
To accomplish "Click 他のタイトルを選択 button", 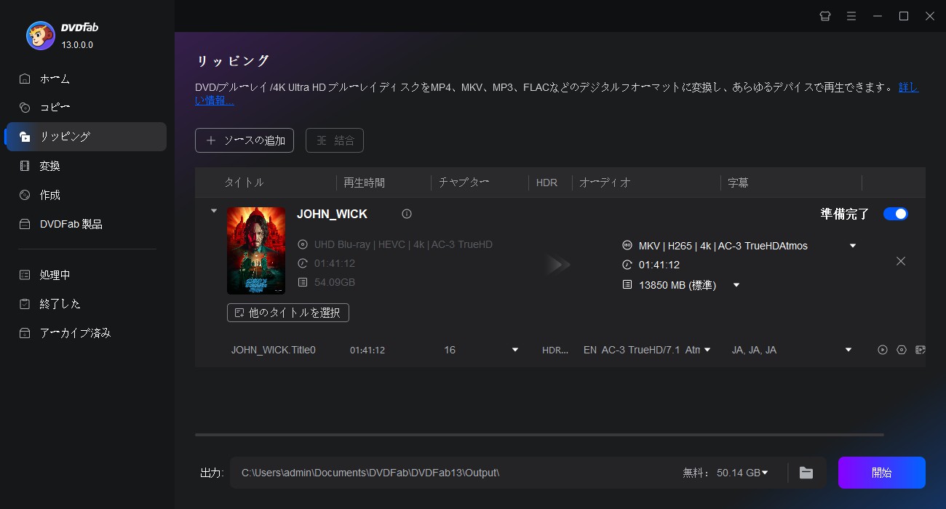I will (x=288, y=313).
